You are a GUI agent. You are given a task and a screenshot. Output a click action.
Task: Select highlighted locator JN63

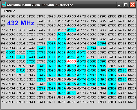71,93
